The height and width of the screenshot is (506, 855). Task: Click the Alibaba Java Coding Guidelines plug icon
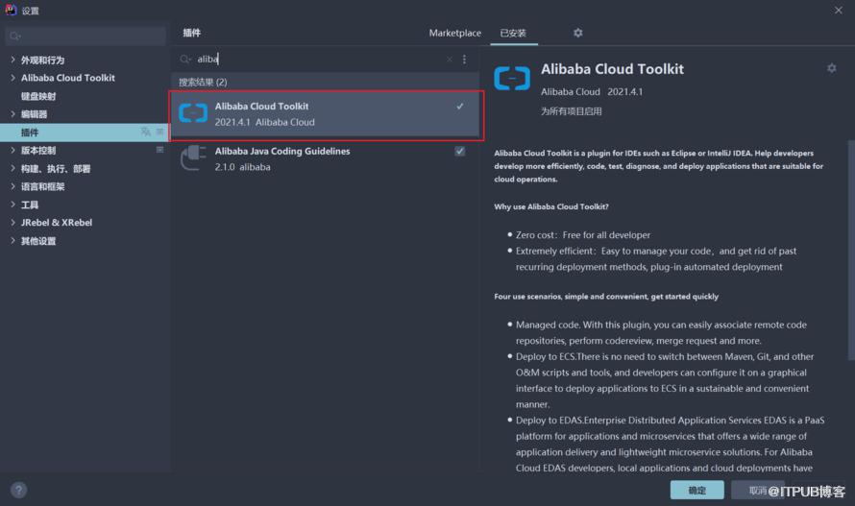(193, 158)
